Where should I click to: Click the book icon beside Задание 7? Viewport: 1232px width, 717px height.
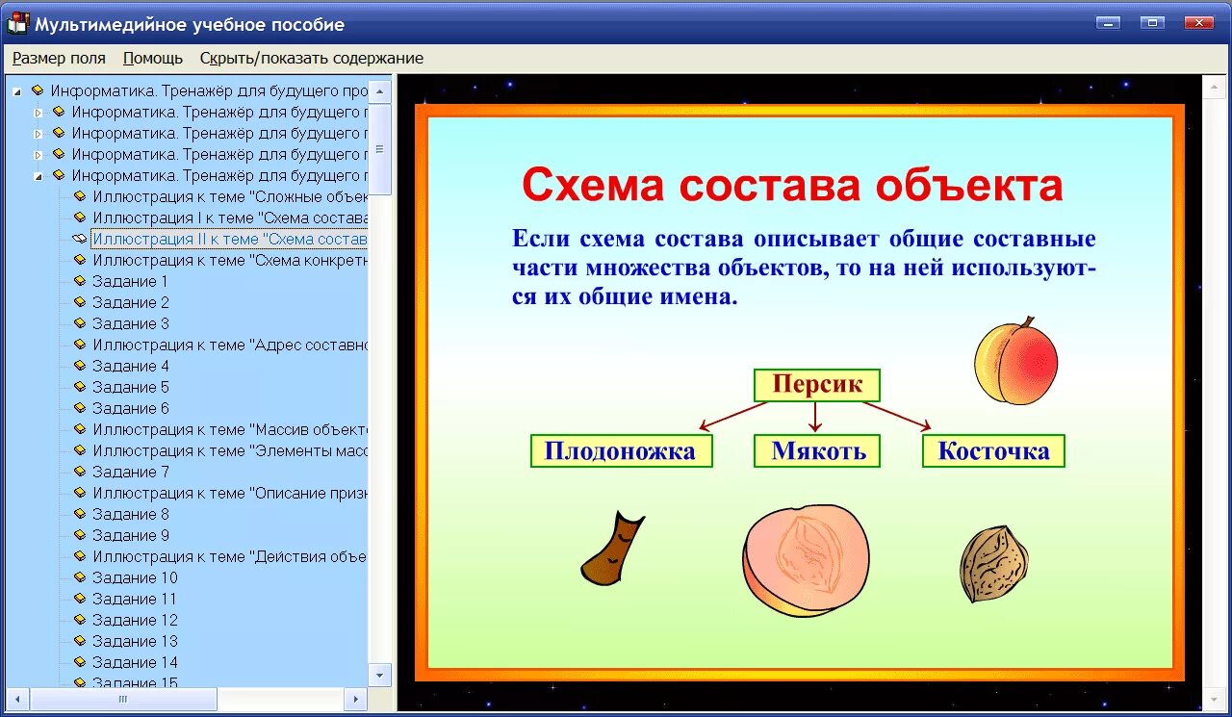click(x=80, y=472)
